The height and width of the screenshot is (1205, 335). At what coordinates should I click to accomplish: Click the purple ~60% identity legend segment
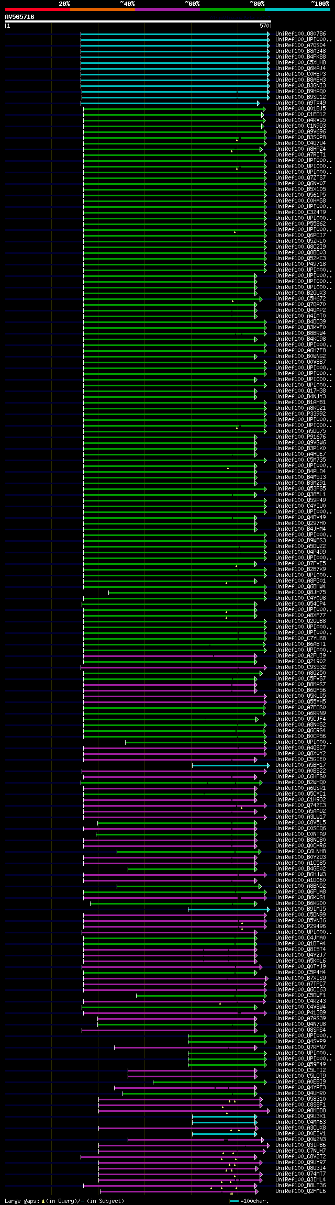(167, 9)
